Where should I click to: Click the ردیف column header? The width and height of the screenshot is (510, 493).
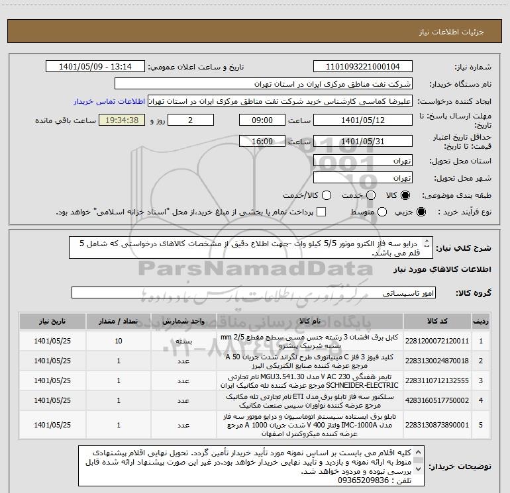click(x=481, y=322)
